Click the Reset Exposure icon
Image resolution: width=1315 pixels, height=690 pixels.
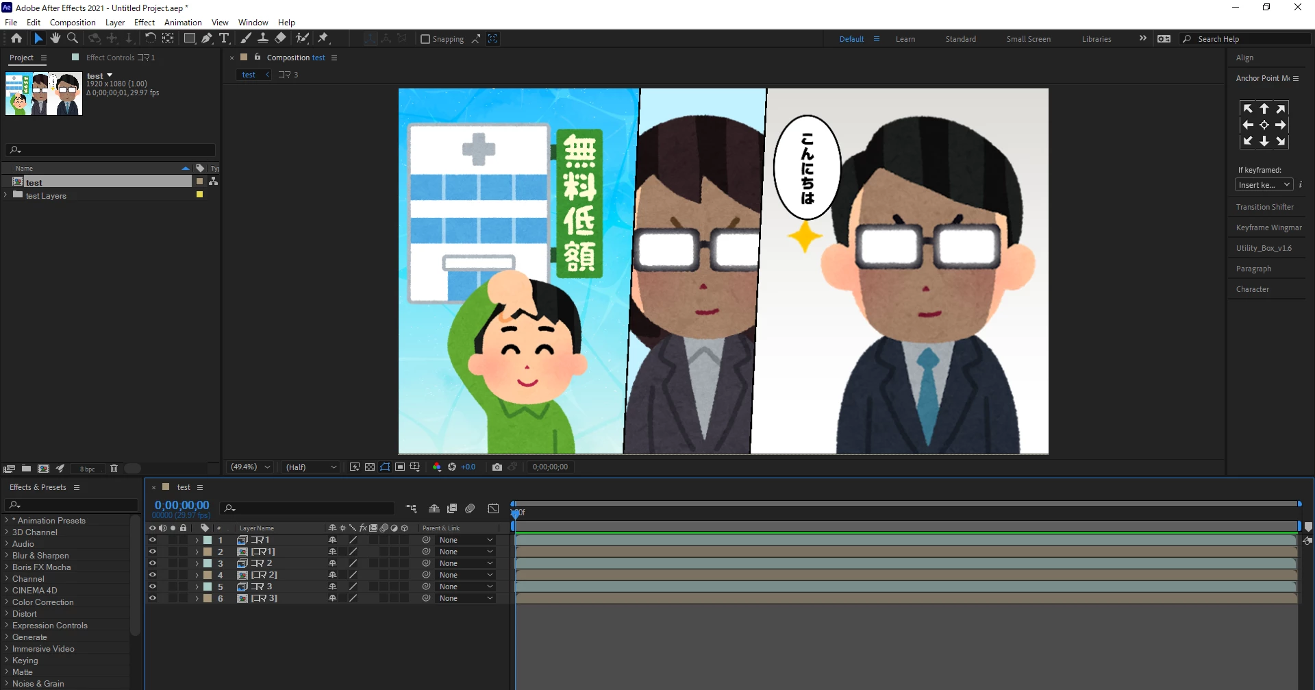pos(452,467)
